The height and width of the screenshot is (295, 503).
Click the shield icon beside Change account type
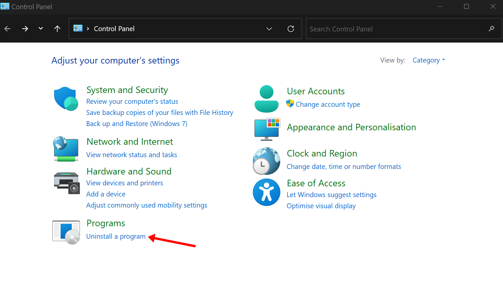coord(290,103)
